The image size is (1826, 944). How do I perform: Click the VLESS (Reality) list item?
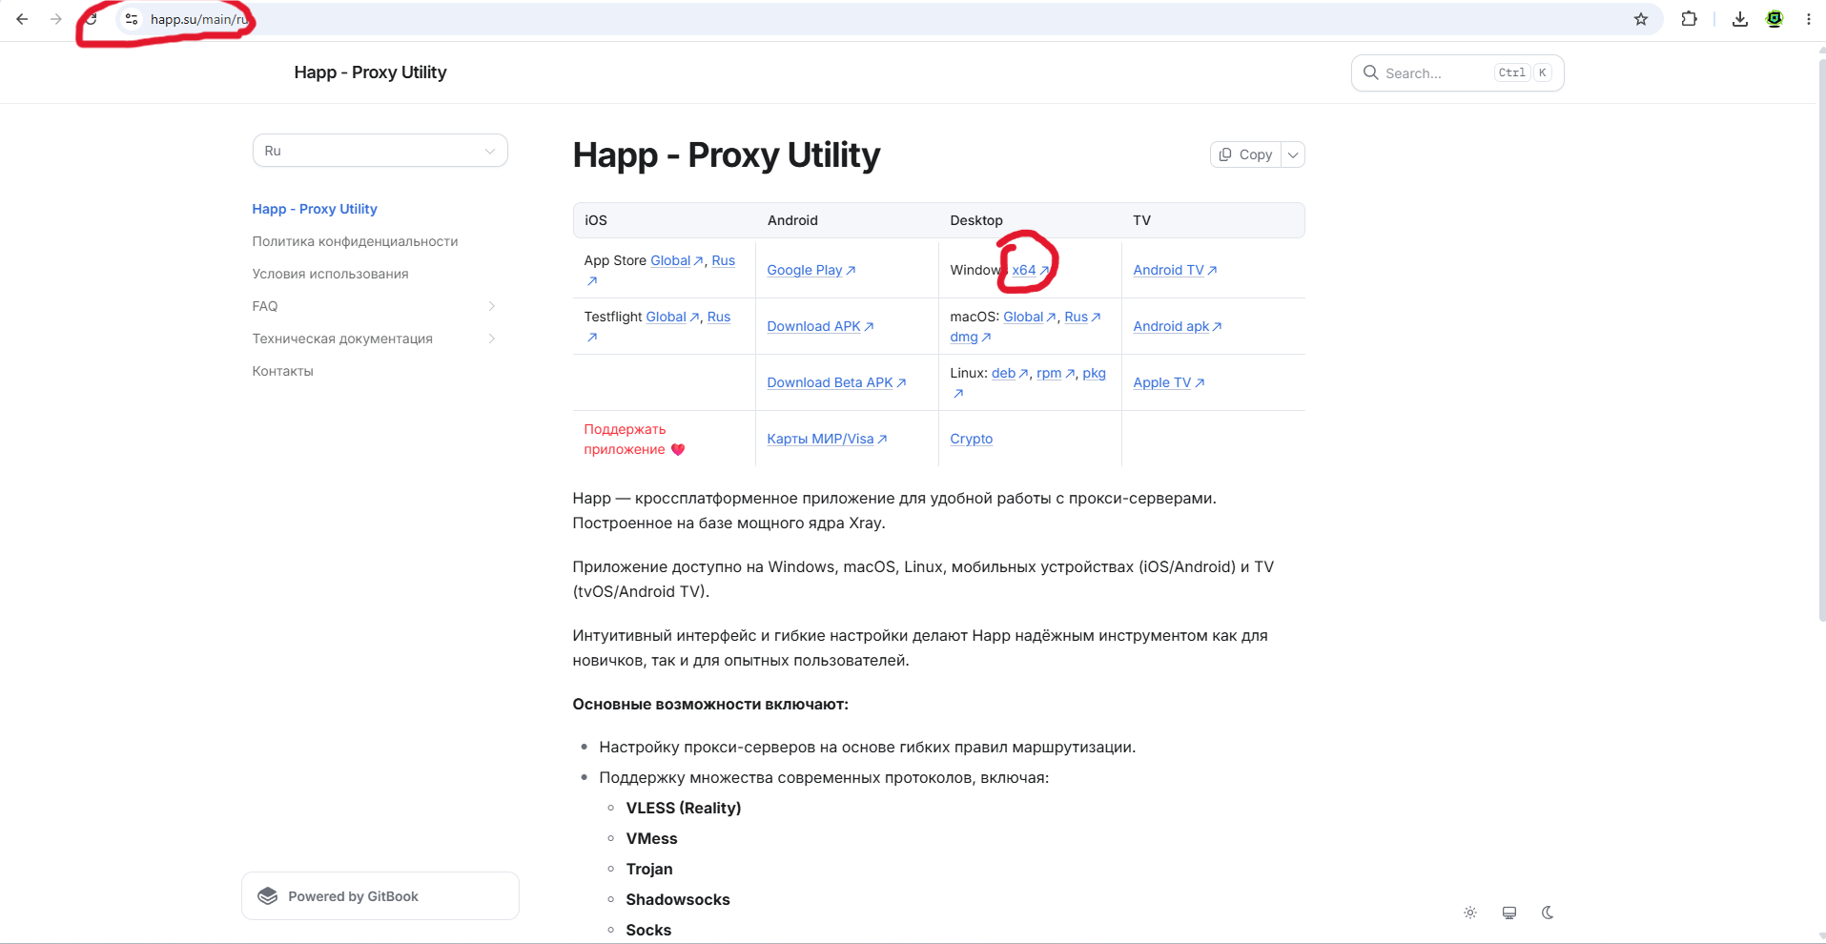(684, 808)
